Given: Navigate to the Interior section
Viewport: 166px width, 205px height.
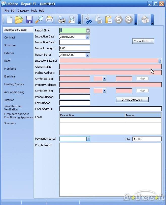Looking at the screenshot, I should pyautogui.click(x=9, y=100).
